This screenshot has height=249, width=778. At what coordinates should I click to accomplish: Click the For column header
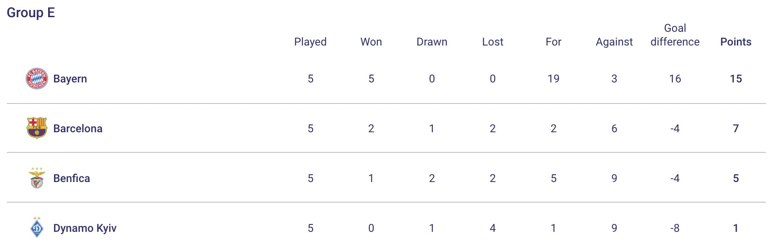553,42
